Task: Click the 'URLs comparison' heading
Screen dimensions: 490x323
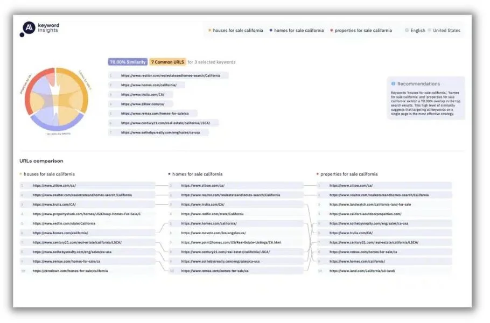Action: (41, 161)
